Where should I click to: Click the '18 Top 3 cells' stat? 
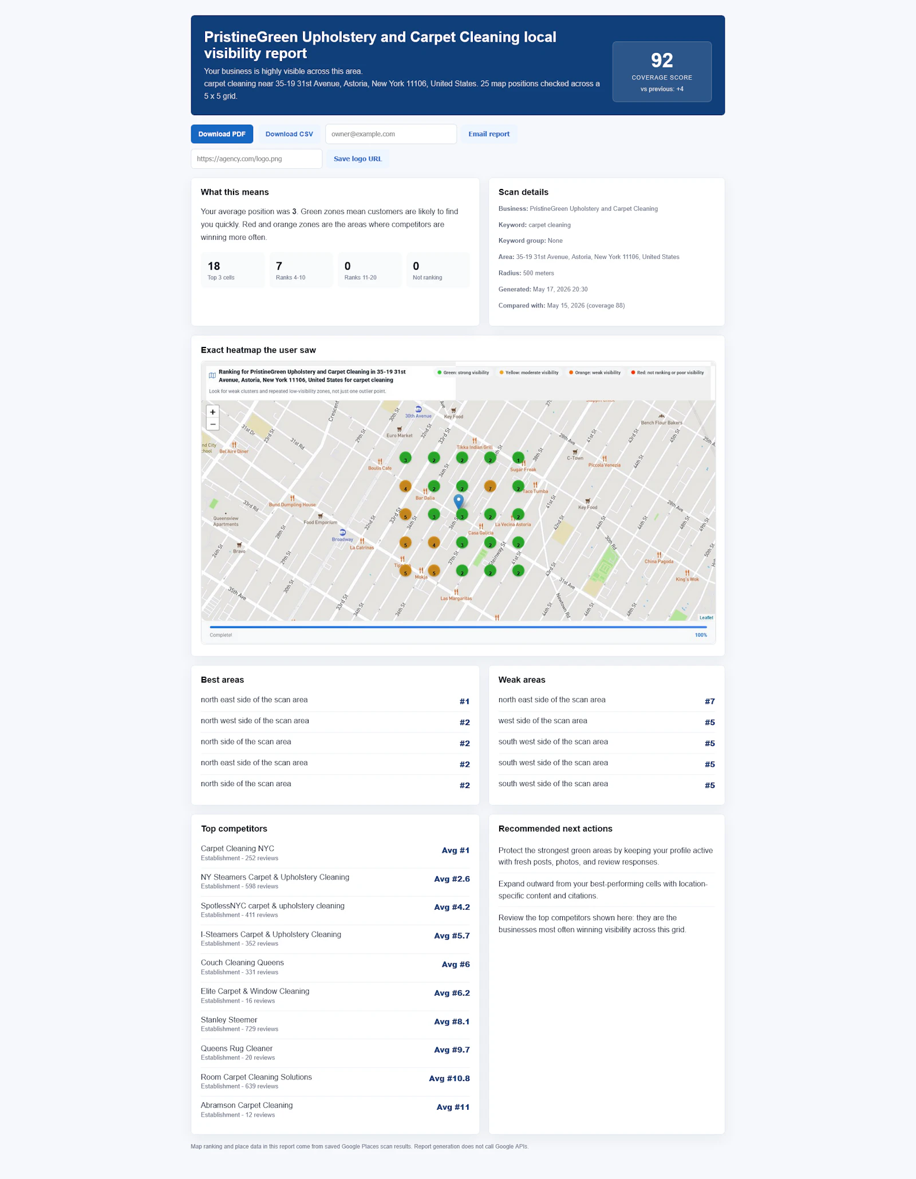click(232, 270)
